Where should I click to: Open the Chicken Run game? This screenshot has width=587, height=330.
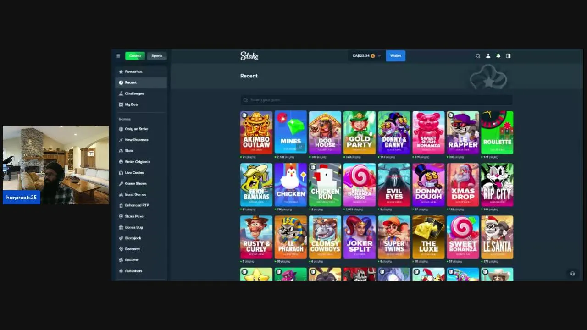(325, 185)
